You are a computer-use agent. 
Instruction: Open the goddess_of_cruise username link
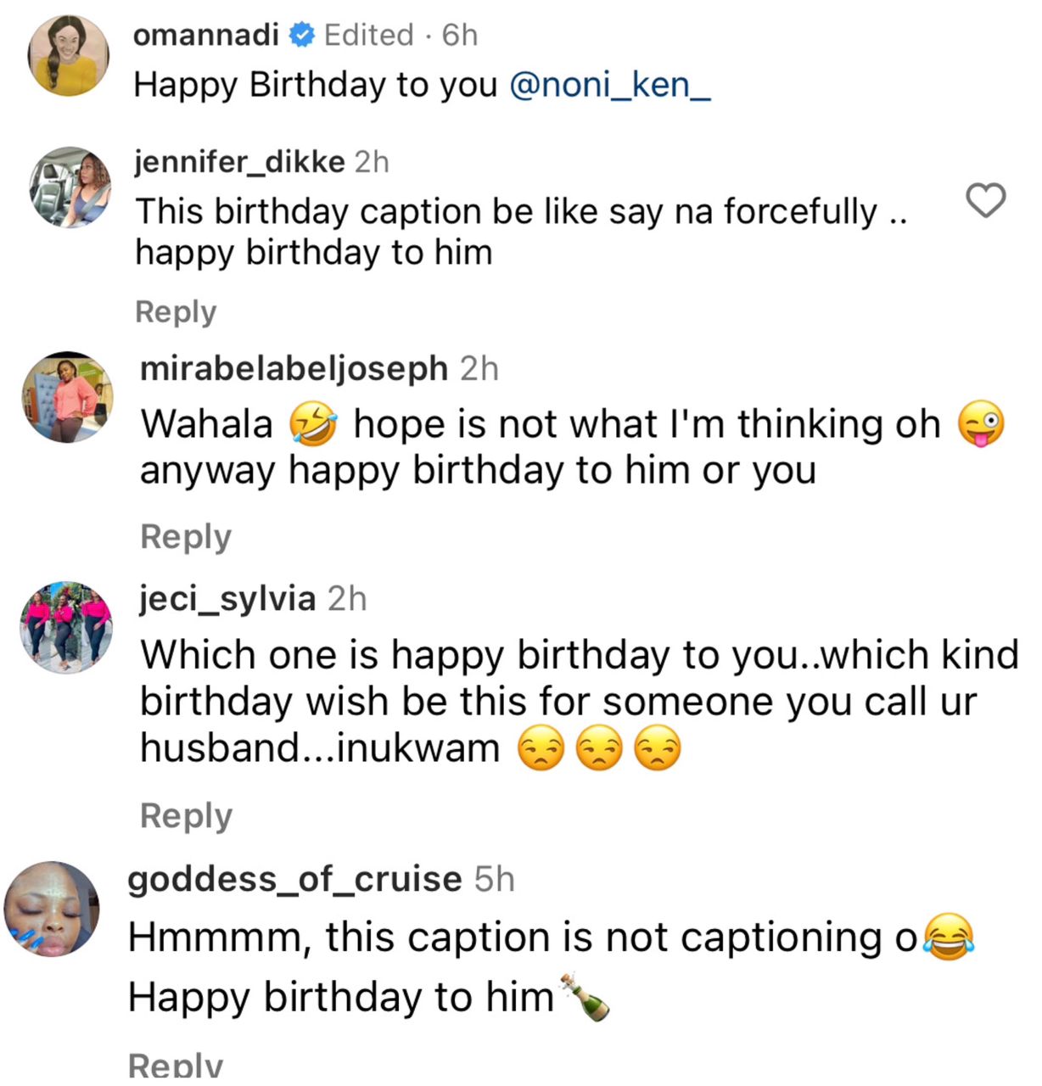tap(294, 879)
